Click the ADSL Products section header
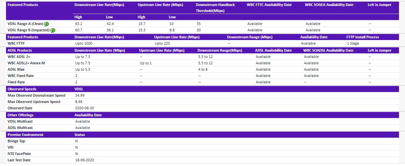This screenshot has height=166, width=405. pyautogui.click(x=20, y=51)
